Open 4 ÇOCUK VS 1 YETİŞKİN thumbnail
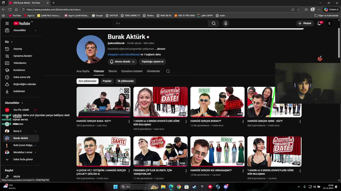The height and width of the screenshot is (191, 341). coord(103,151)
